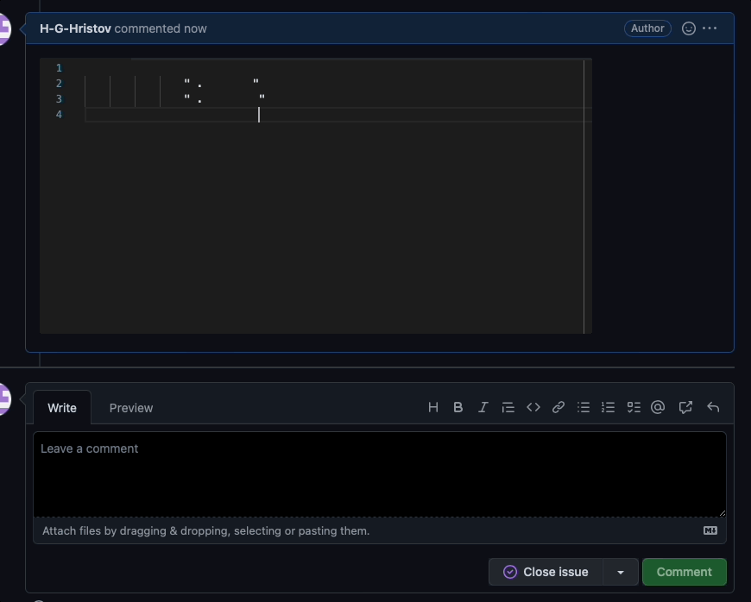Add a numbered list
Screen dimensions: 751x602
(x=608, y=407)
